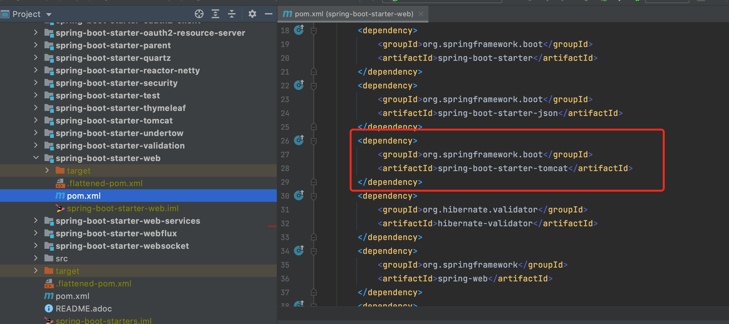This screenshot has width=729, height=324.
Task: Click the spring-boot-starter-tomcat artifactId text
Action: (503, 168)
